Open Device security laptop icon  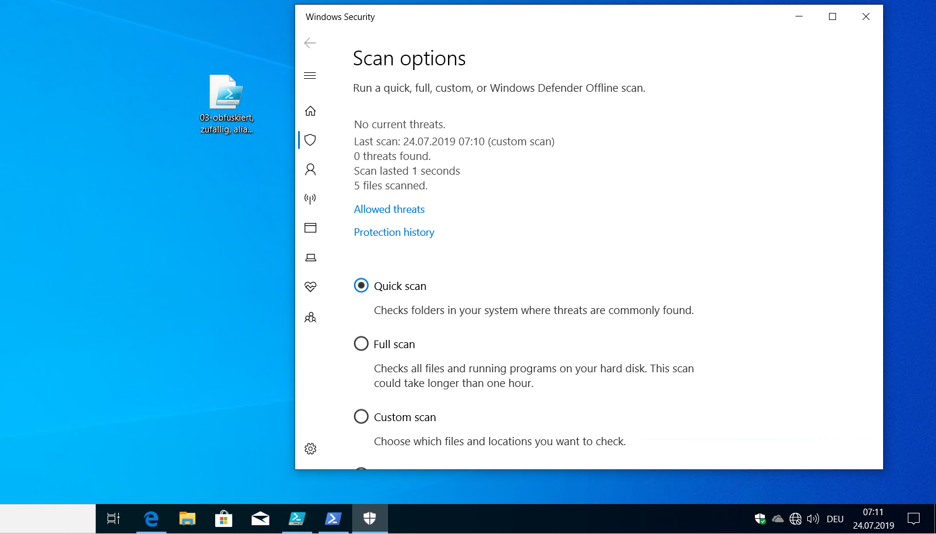[x=310, y=258]
